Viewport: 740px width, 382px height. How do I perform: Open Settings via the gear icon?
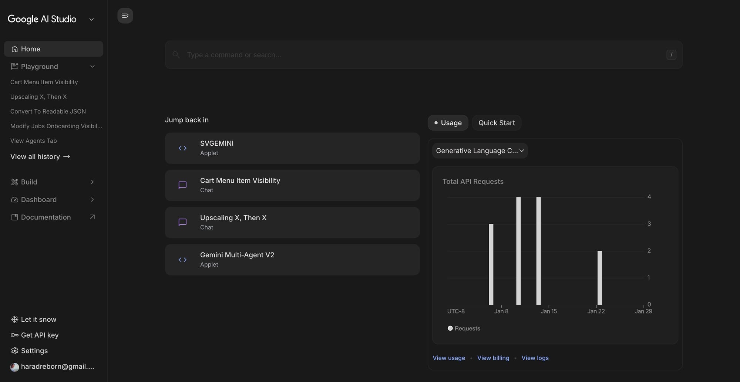click(x=14, y=351)
